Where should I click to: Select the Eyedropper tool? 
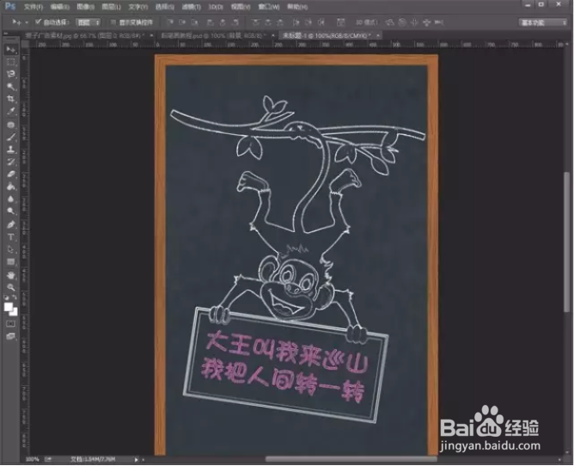point(10,111)
